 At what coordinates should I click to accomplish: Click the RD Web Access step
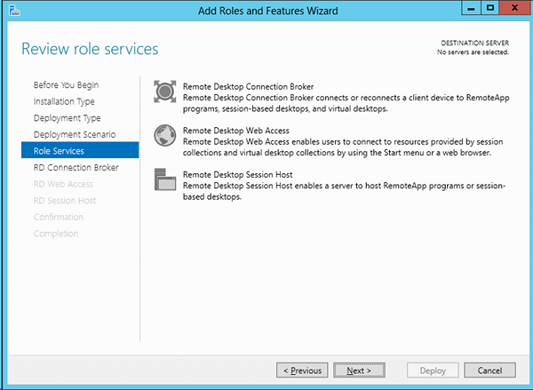click(64, 184)
